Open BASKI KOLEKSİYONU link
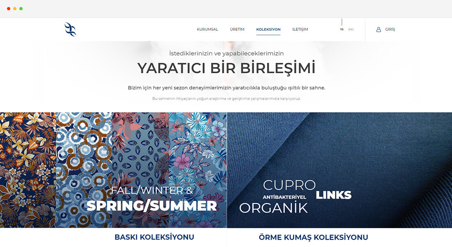452x247 pixels. click(x=154, y=237)
